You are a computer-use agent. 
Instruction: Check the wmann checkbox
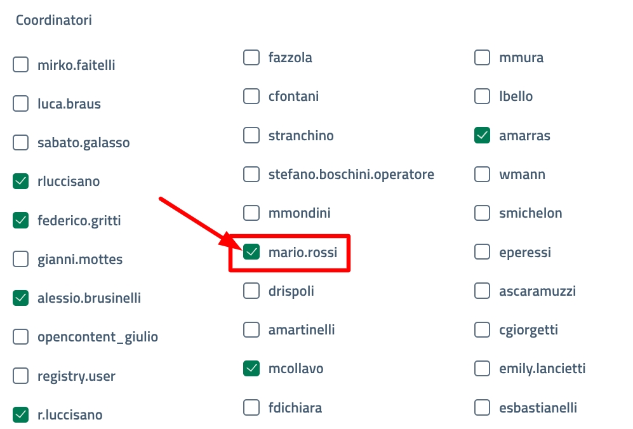coord(483,174)
